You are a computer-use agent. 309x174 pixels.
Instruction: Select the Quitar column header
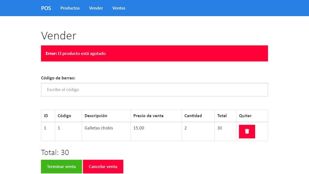click(245, 116)
